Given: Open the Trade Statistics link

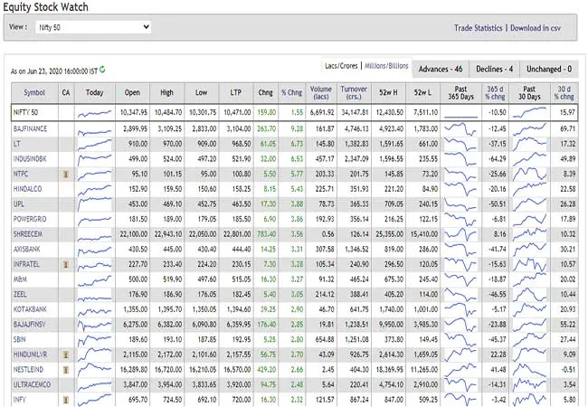Looking at the screenshot, I should (478, 28).
